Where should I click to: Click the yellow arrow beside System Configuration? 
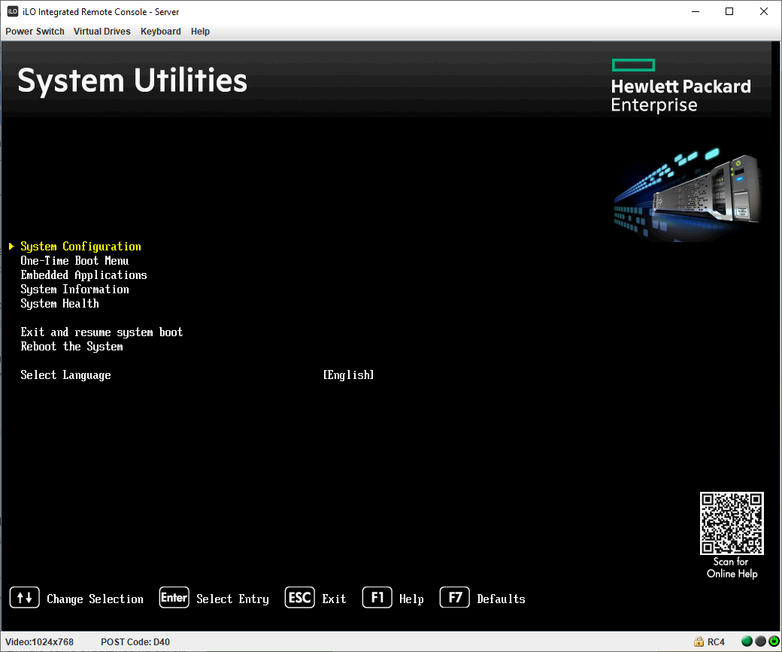click(11, 247)
